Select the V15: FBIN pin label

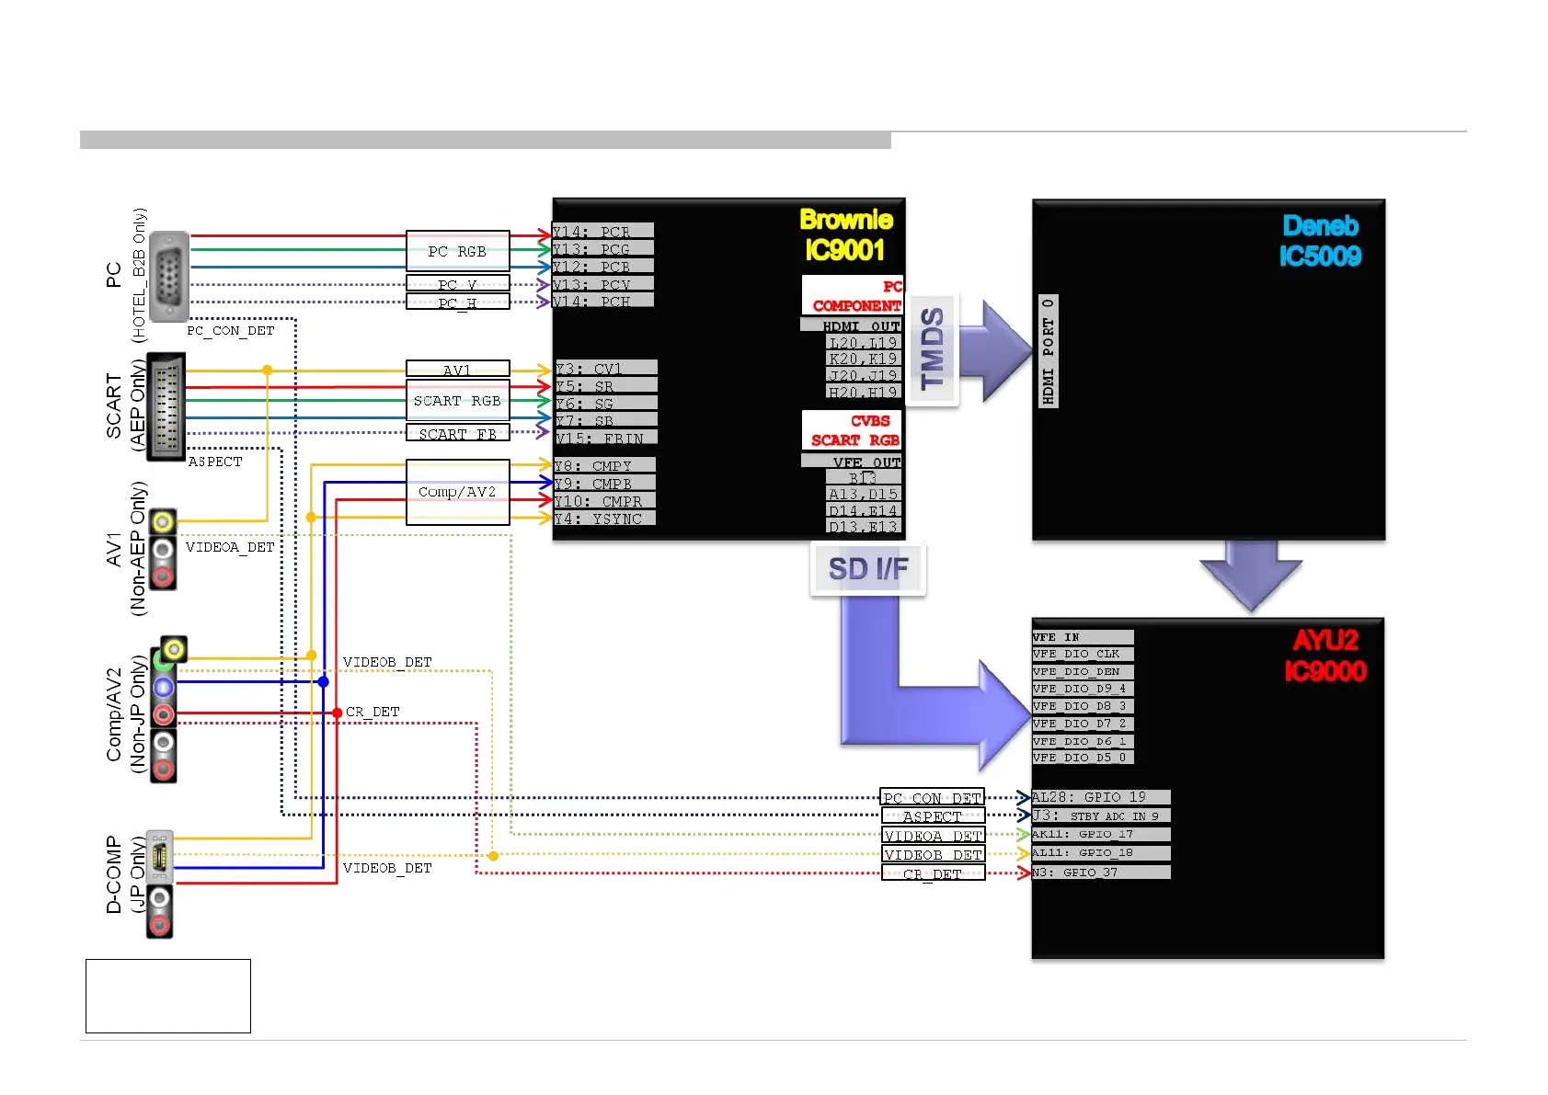606,438
